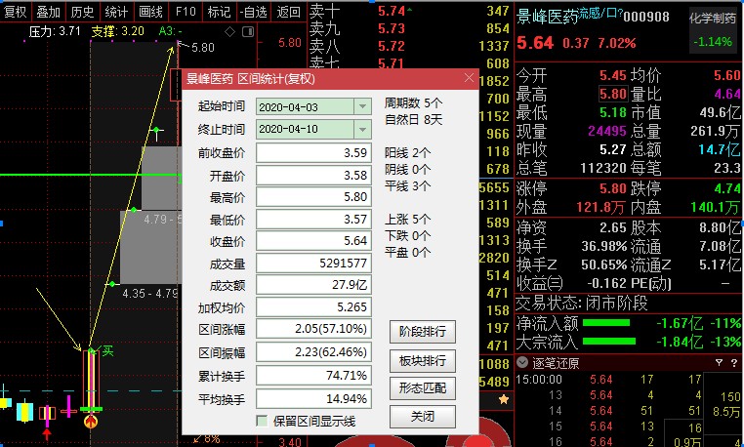Click the 收盘价 value field 5.64

tap(313, 241)
